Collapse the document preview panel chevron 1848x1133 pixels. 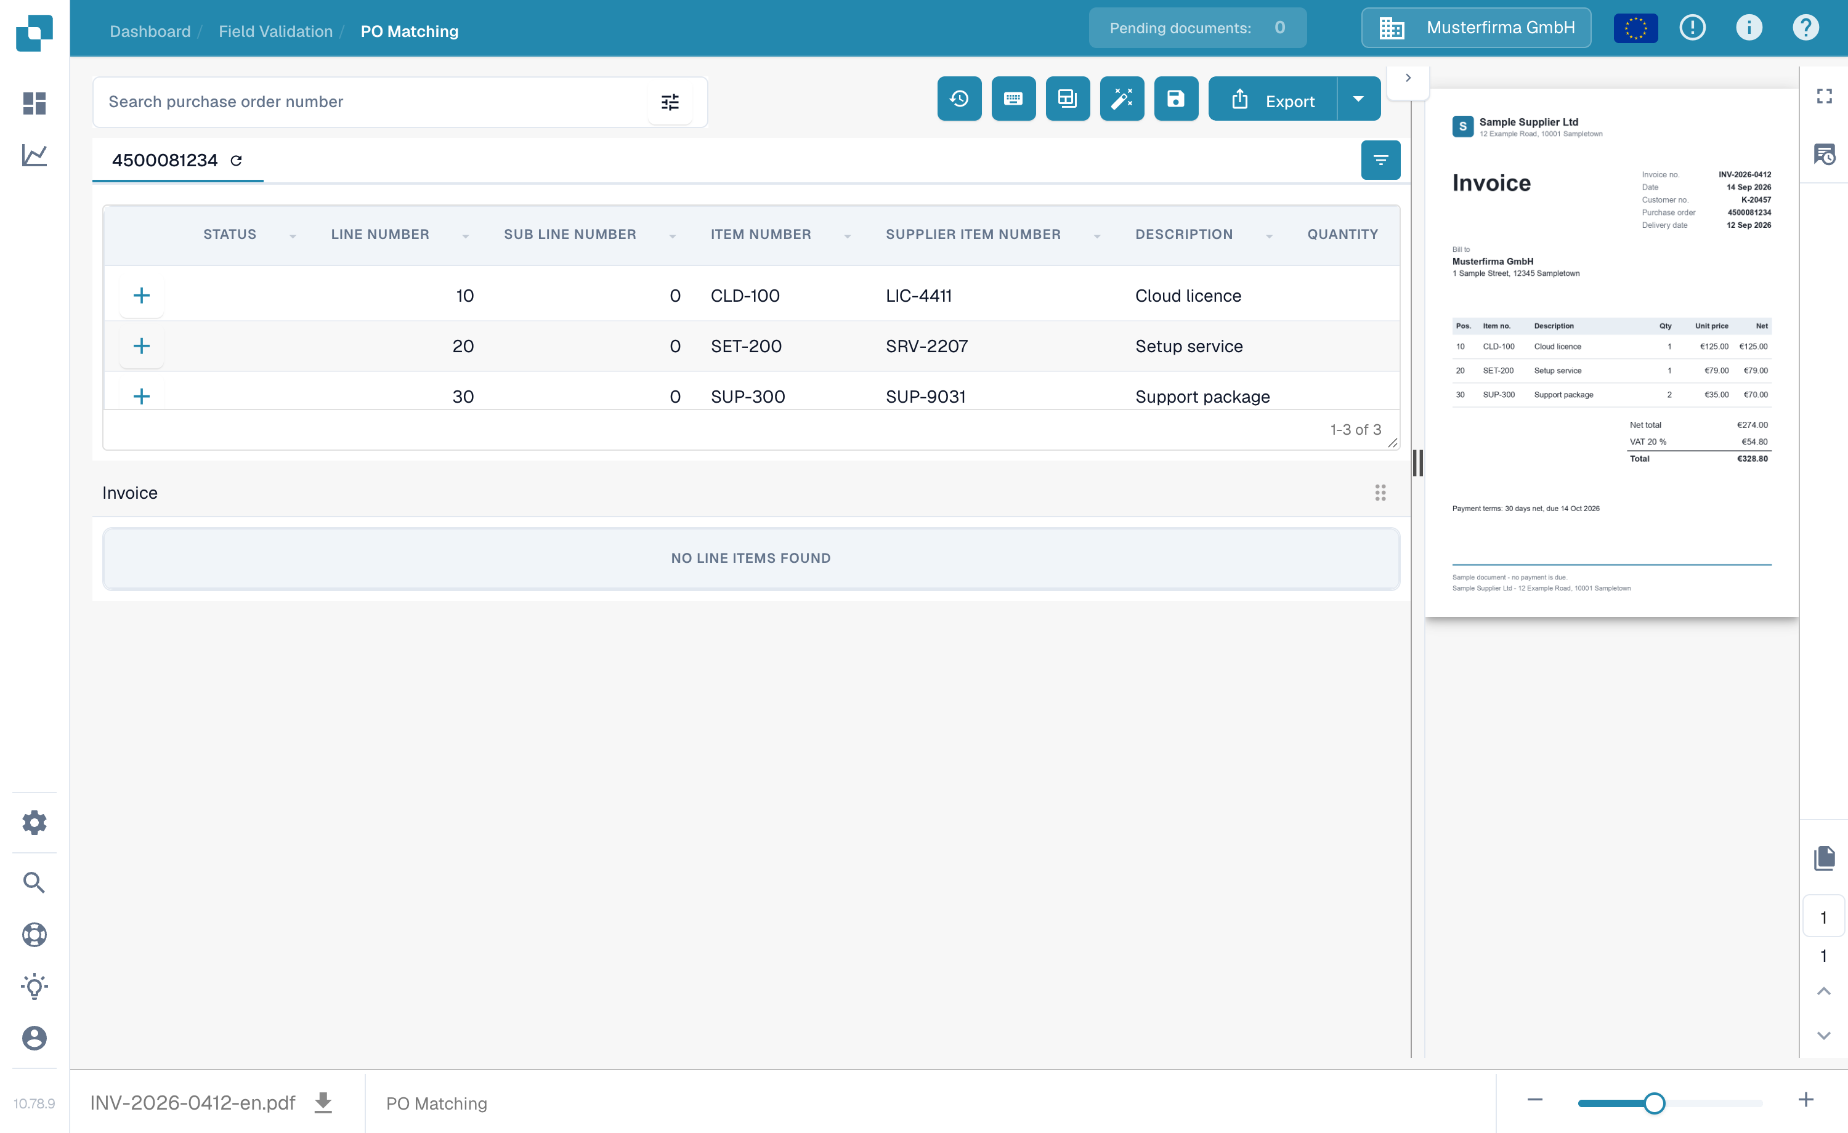pos(1408,78)
